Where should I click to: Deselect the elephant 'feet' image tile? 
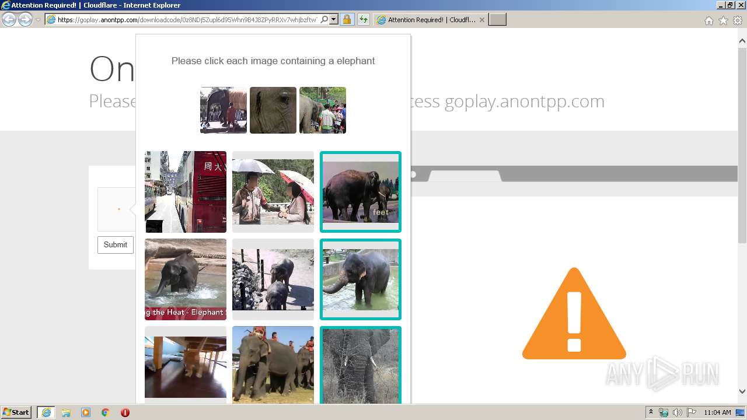pyautogui.click(x=361, y=192)
